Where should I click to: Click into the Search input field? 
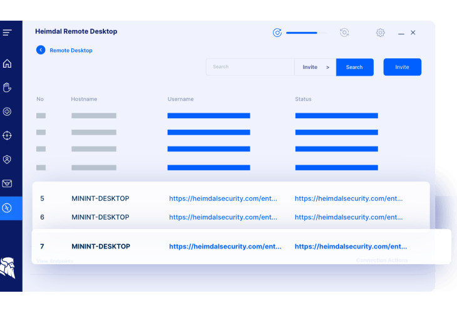[x=250, y=67]
